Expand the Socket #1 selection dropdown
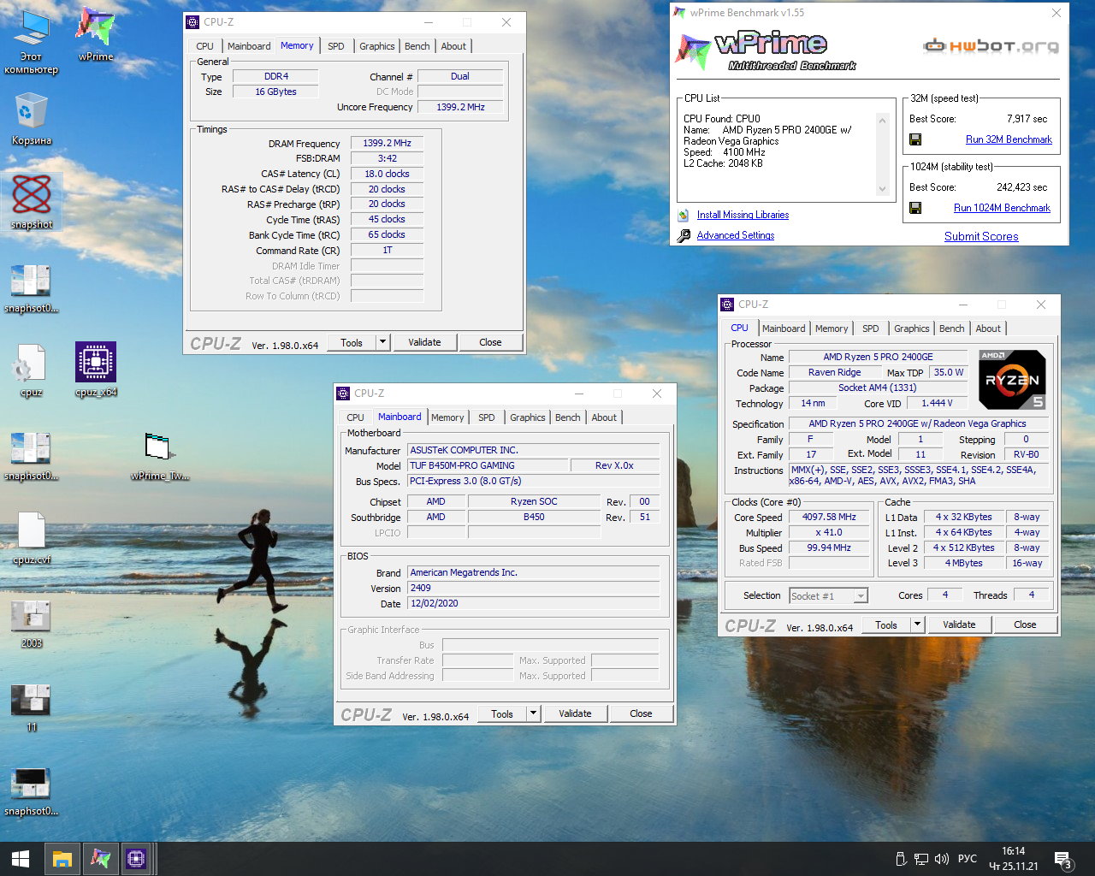The width and height of the screenshot is (1095, 876). click(861, 596)
